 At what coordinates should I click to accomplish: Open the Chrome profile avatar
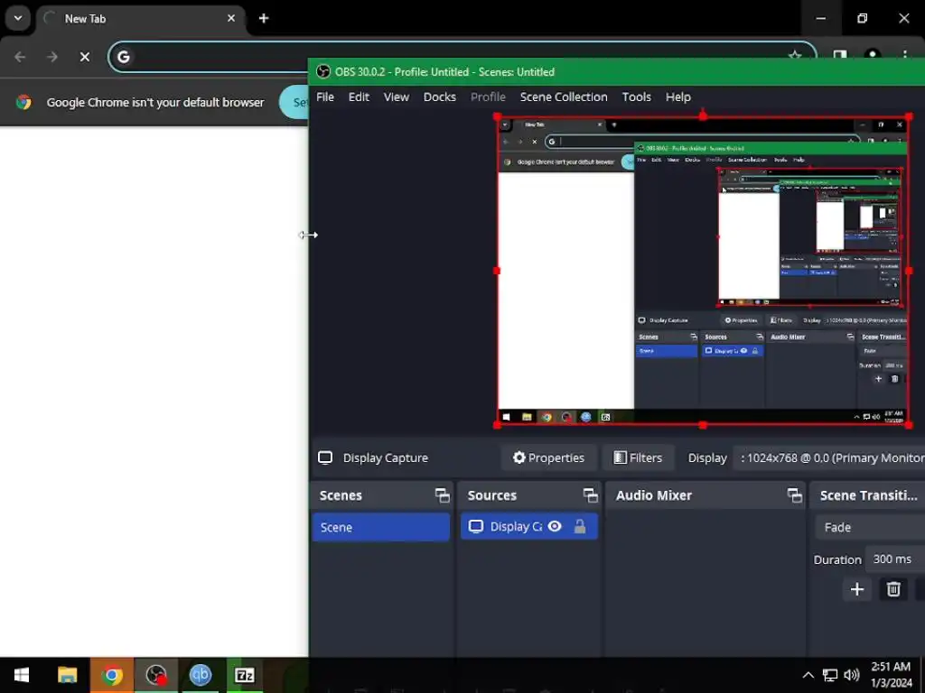[872, 55]
